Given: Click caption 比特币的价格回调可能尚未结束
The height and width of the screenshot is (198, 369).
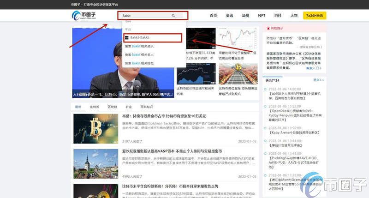Looking at the screenshot, I should [x=196, y=91].
